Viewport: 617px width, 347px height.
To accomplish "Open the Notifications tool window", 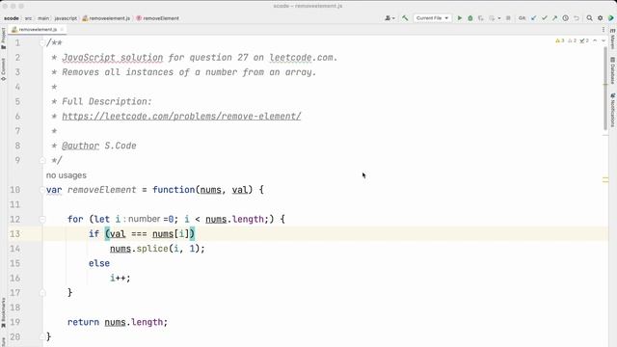I will (x=613, y=110).
